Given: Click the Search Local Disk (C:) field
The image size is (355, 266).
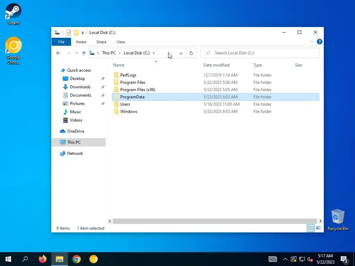Looking at the screenshot, I should pos(260,53).
